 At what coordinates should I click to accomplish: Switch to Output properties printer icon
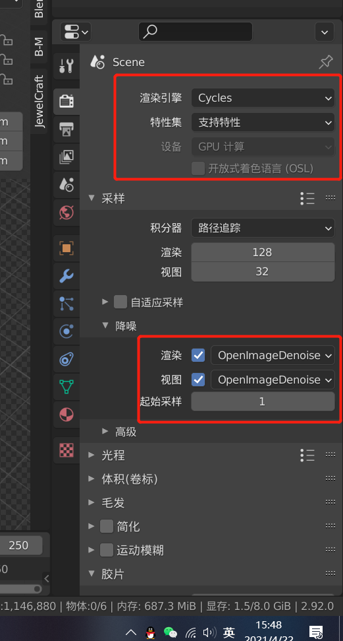66,129
